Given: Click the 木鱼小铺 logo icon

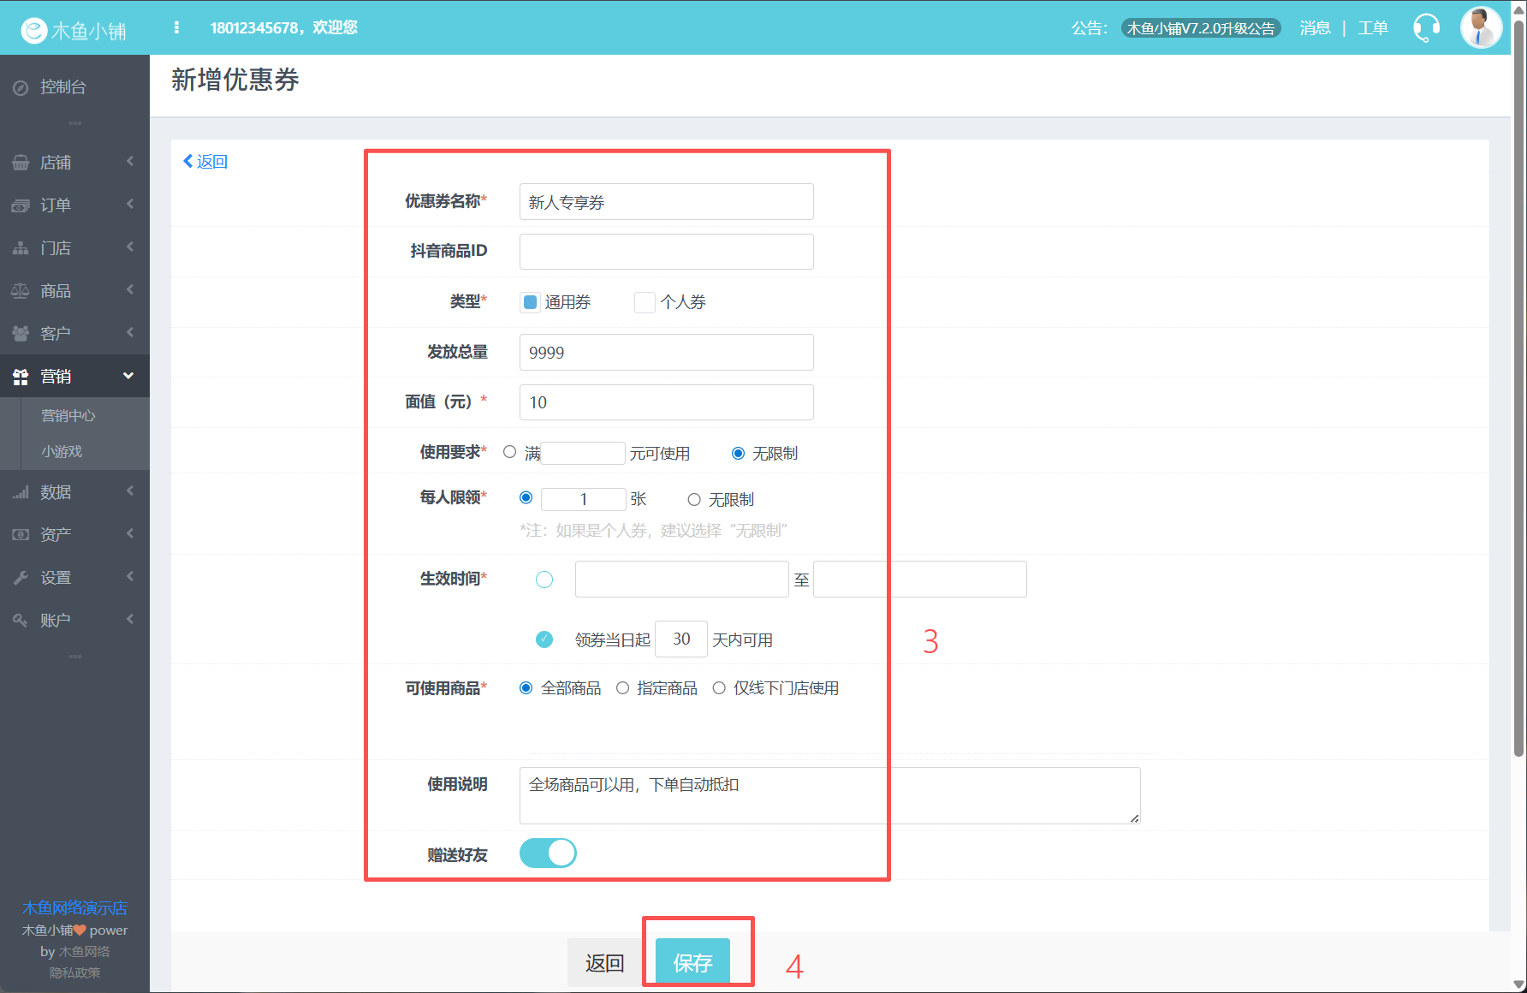Looking at the screenshot, I should coord(34,31).
